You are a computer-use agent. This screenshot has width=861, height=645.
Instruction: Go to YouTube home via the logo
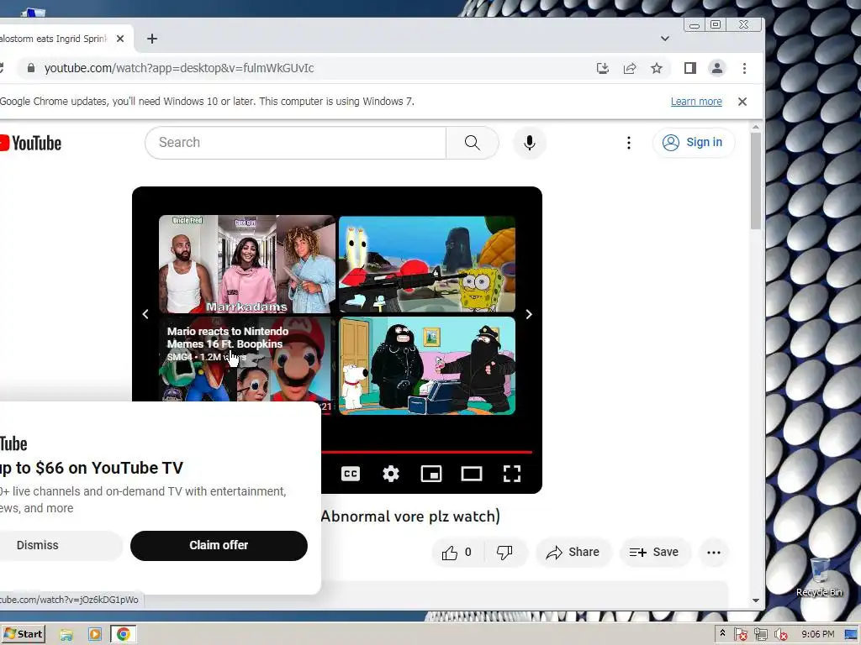[x=31, y=143]
